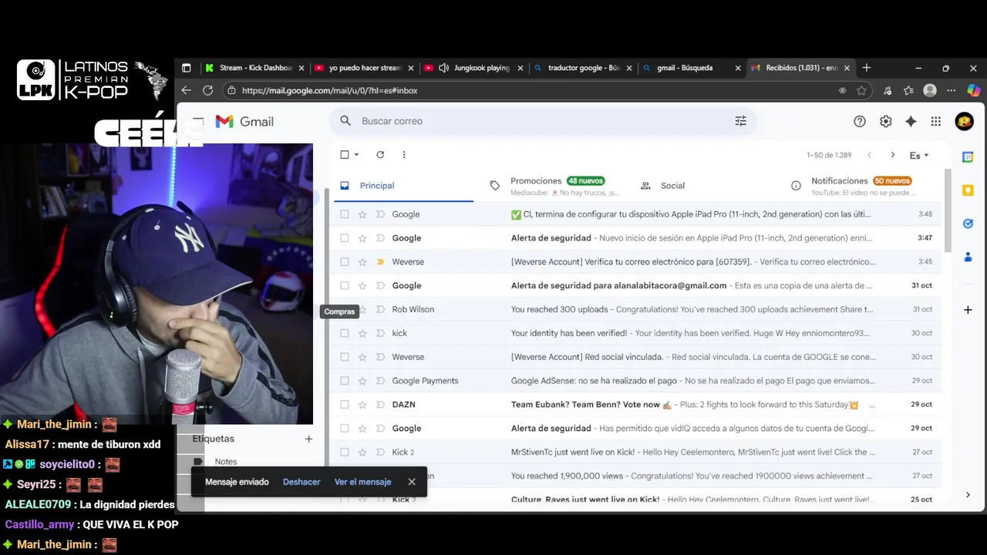
Task: Click the Gemini sparkle icon in Gmail header
Action: coord(911,121)
